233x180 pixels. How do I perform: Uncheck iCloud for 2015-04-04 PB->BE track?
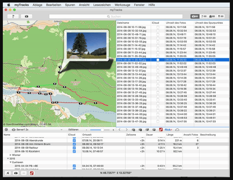click(74, 166)
